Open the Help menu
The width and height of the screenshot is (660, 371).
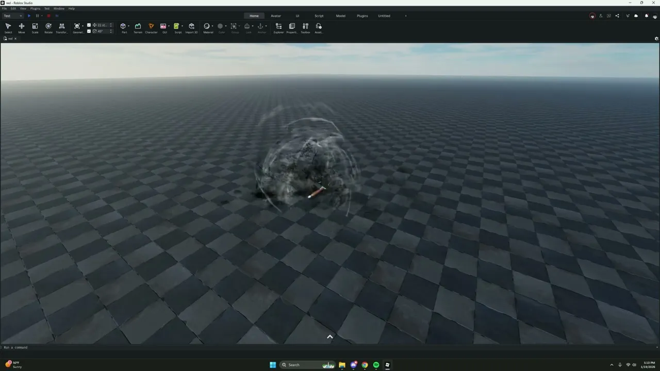click(x=72, y=9)
